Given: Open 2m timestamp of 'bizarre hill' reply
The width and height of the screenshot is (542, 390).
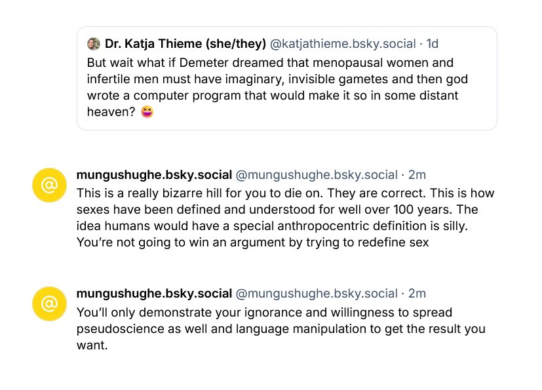Looking at the screenshot, I should [x=417, y=175].
